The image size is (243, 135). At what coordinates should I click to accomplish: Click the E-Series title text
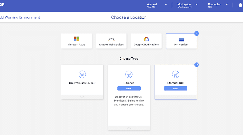129,83
